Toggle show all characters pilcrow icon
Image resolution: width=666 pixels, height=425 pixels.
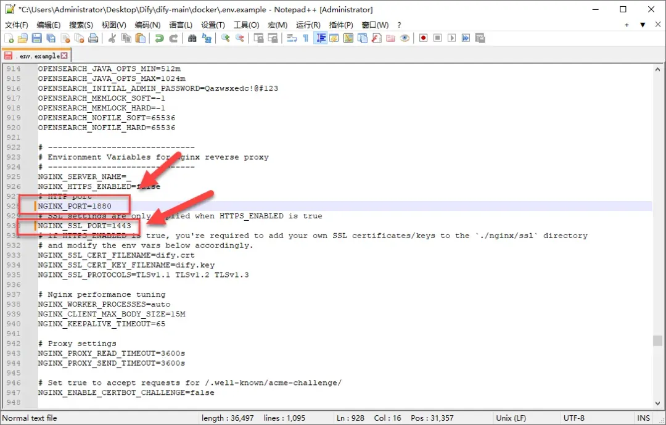[305, 38]
